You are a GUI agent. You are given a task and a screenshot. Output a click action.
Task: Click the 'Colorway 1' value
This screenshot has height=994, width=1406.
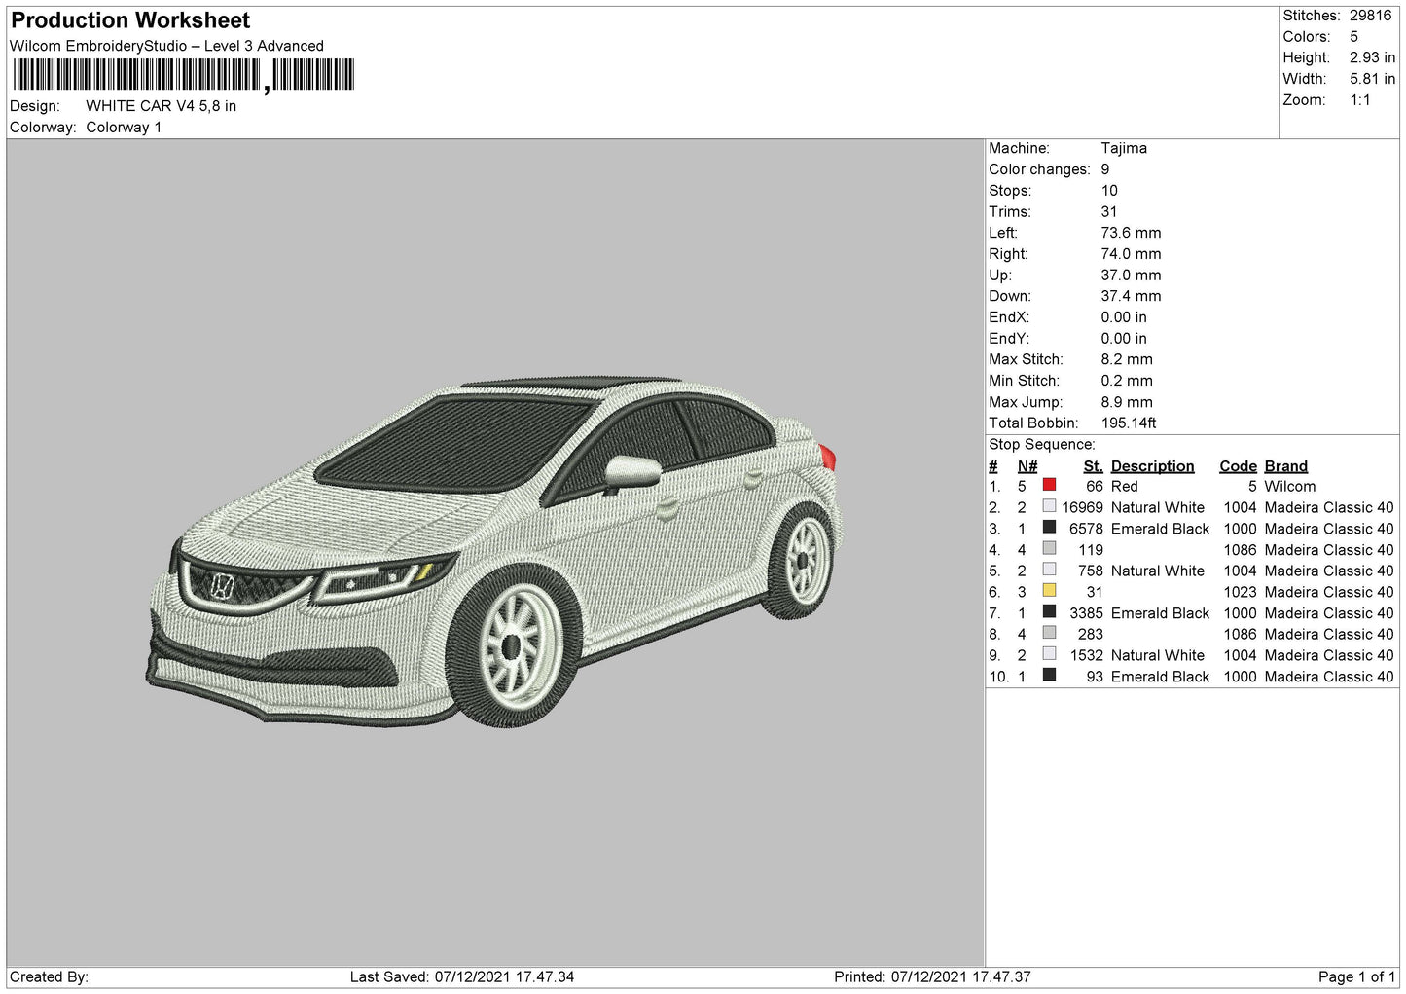point(124,128)
